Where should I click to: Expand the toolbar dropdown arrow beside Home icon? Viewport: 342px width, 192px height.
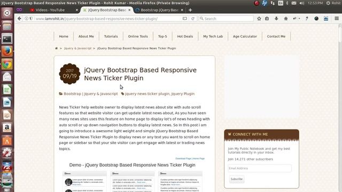pos(299,19)
